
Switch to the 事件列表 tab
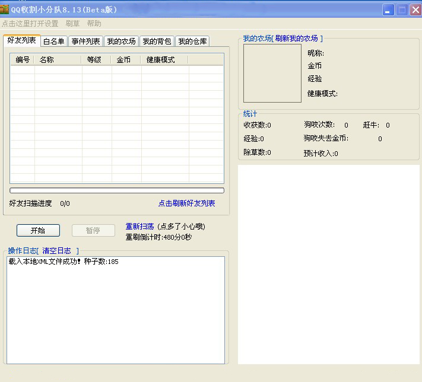[85, 42]
